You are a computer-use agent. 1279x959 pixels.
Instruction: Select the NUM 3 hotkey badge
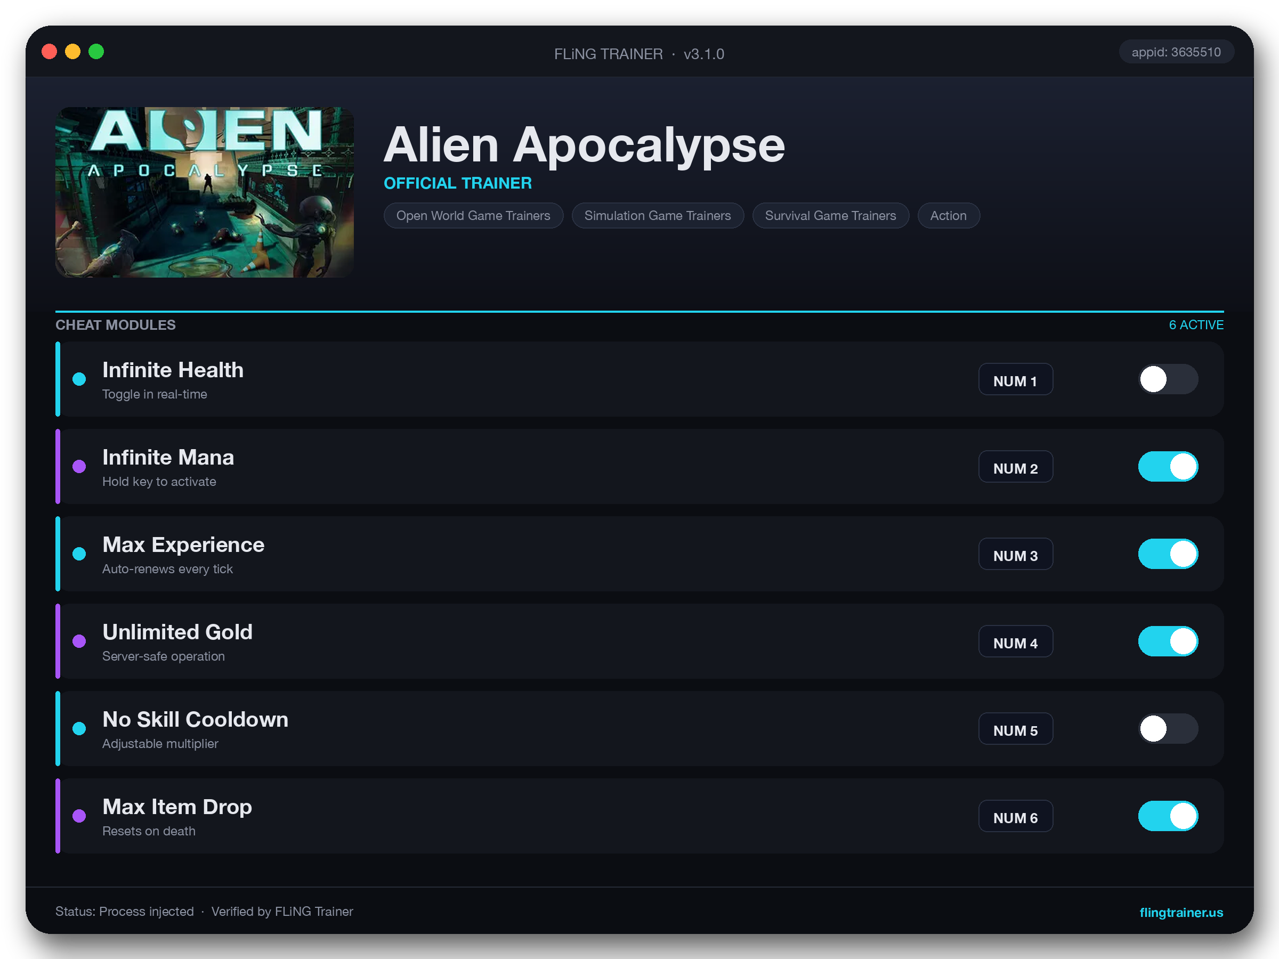point(1015,554)
